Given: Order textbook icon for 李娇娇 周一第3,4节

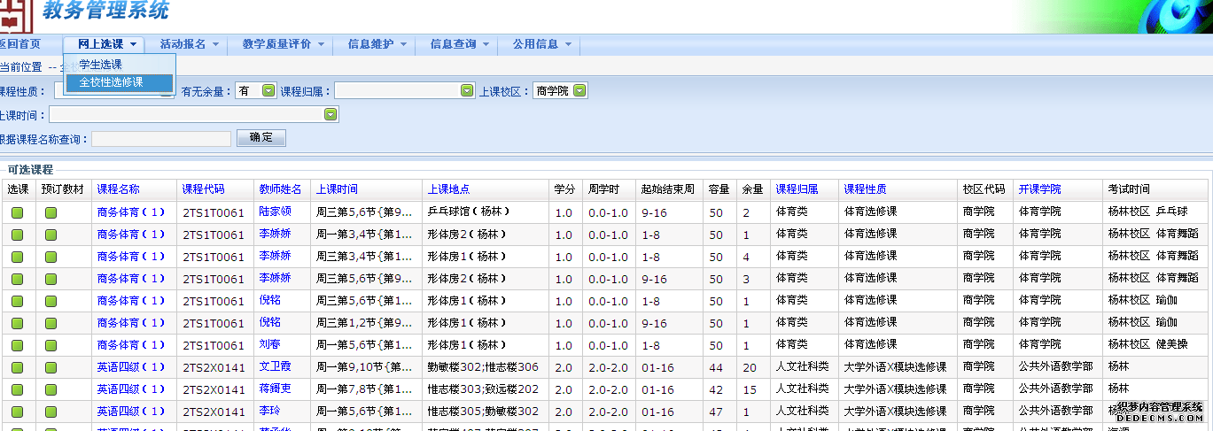Looking at the screenshot, I should [51, 235].
